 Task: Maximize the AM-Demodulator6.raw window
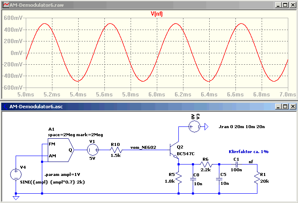(285, 5)
